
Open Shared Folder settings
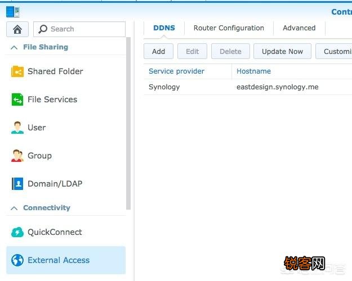pyautogui.click(x=66, y=71)
